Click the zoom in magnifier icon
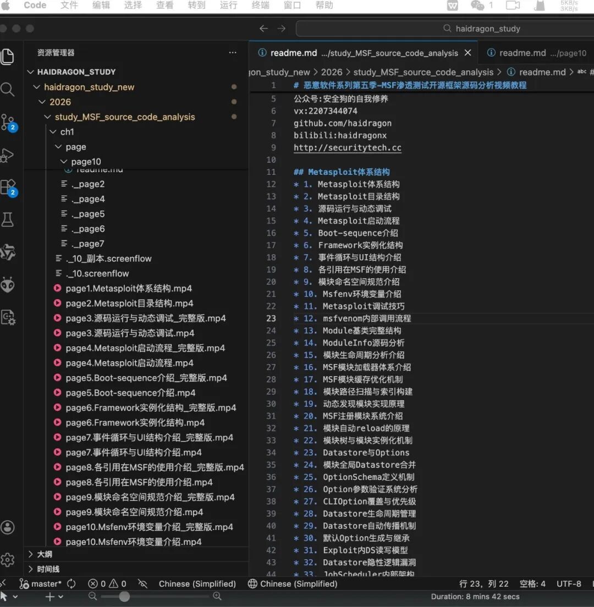594x607 pixels. (x=217, y=597)
